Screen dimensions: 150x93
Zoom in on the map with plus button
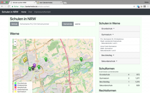[15, 42]
